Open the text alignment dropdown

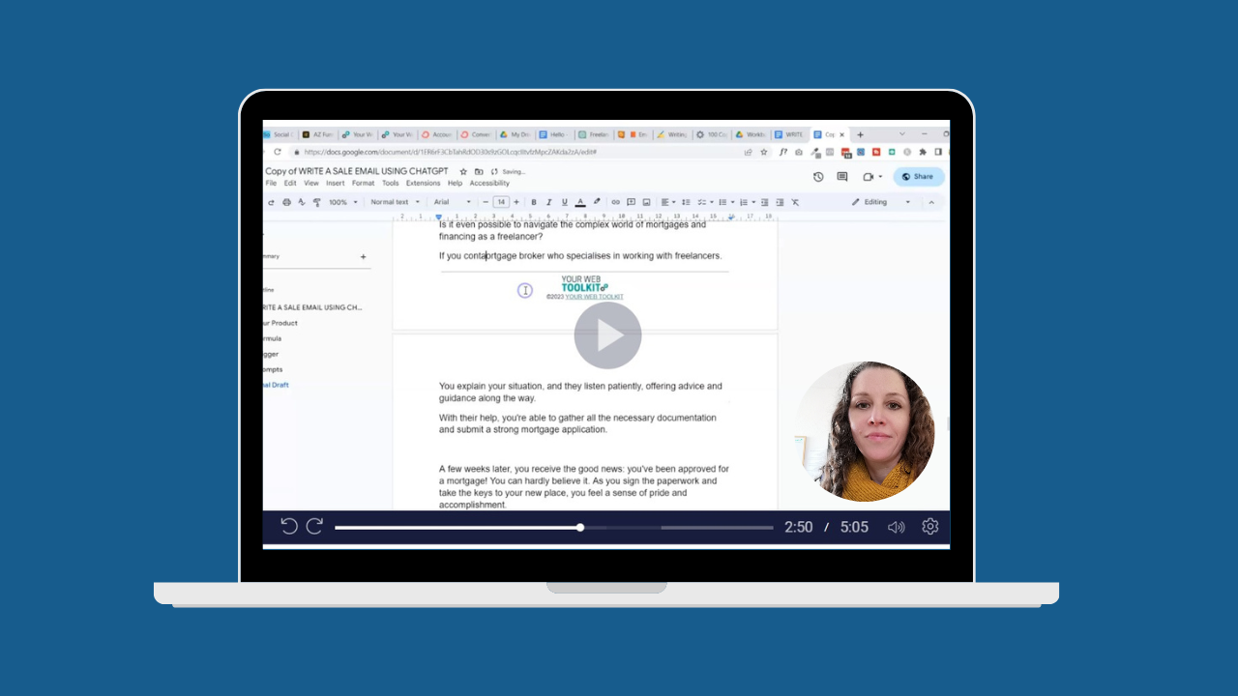[667, 202]
